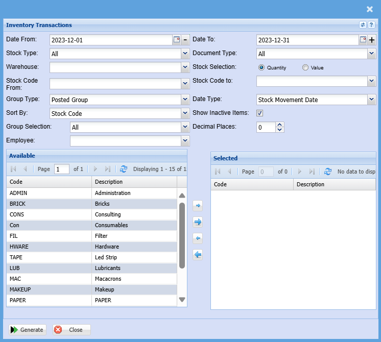381x342 pixels.
Task: Open the Date To calendar picker
Action: tap(363, 40)
